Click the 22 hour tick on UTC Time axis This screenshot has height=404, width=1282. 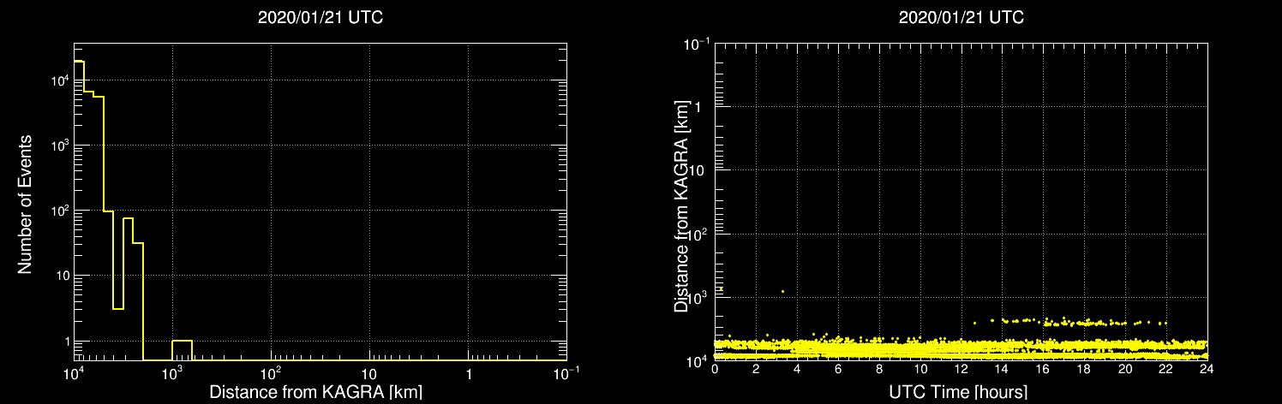[1166, 370]
